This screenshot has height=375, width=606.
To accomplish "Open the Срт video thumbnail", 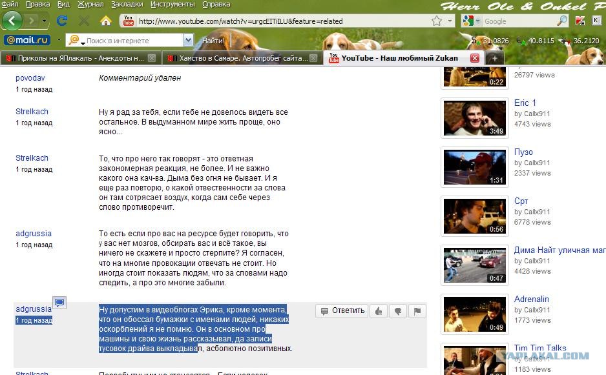I will coord(475,216).
